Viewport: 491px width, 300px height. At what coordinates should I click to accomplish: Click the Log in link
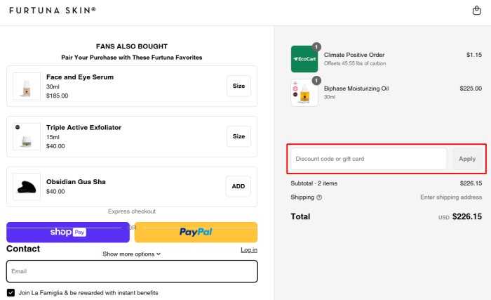click(249, 250)
